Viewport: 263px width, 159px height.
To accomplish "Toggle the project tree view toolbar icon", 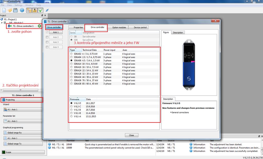I will [29, 10].
